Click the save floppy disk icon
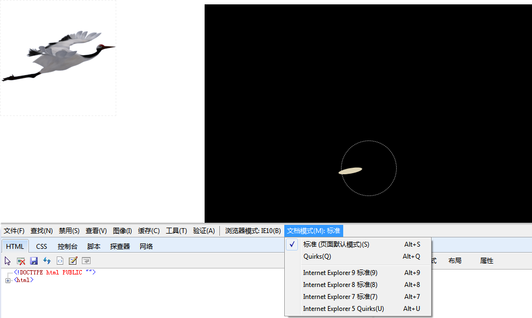This screenshot has height=318, width=532. point(34,261)
